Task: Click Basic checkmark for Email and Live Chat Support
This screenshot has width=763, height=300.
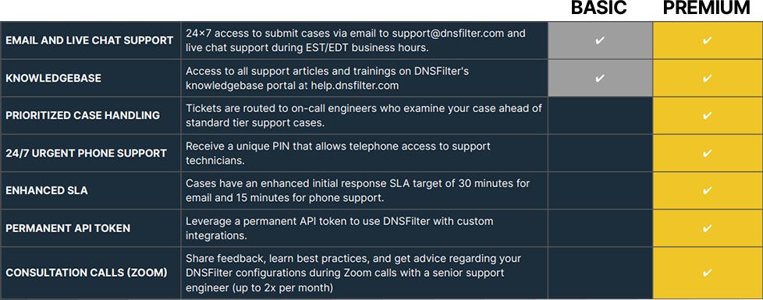Action: point(600,41)
